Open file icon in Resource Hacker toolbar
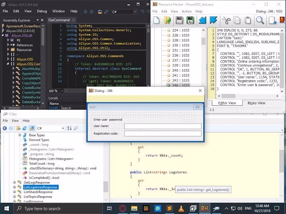 167,20
